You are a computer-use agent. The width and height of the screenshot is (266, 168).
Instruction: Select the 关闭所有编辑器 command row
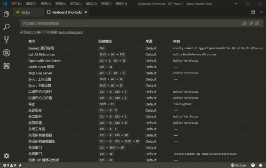[x=142, y=135]
